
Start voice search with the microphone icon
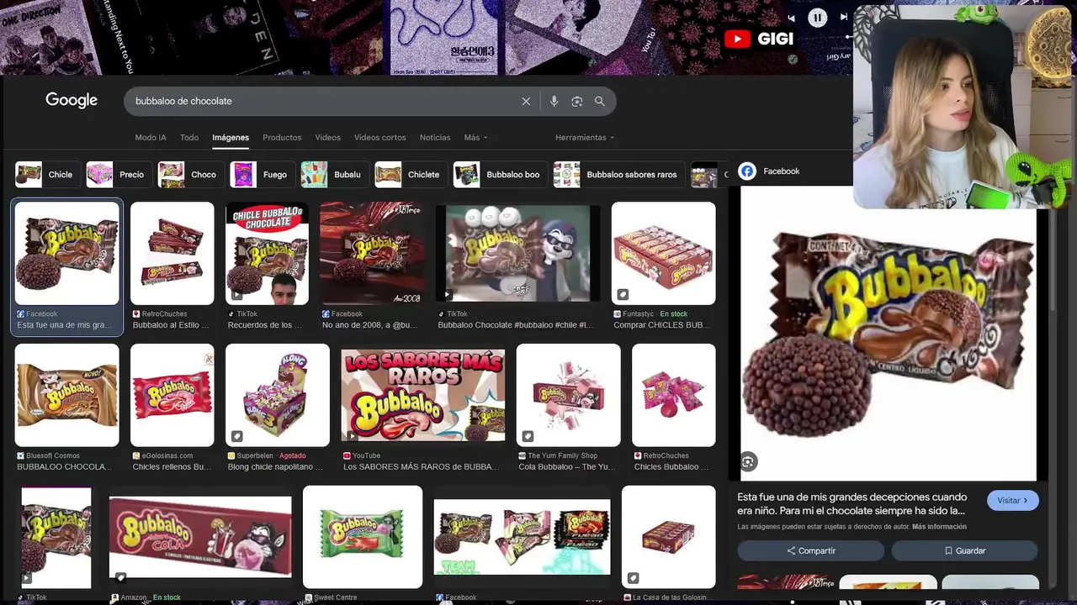(x=554, y=101)
